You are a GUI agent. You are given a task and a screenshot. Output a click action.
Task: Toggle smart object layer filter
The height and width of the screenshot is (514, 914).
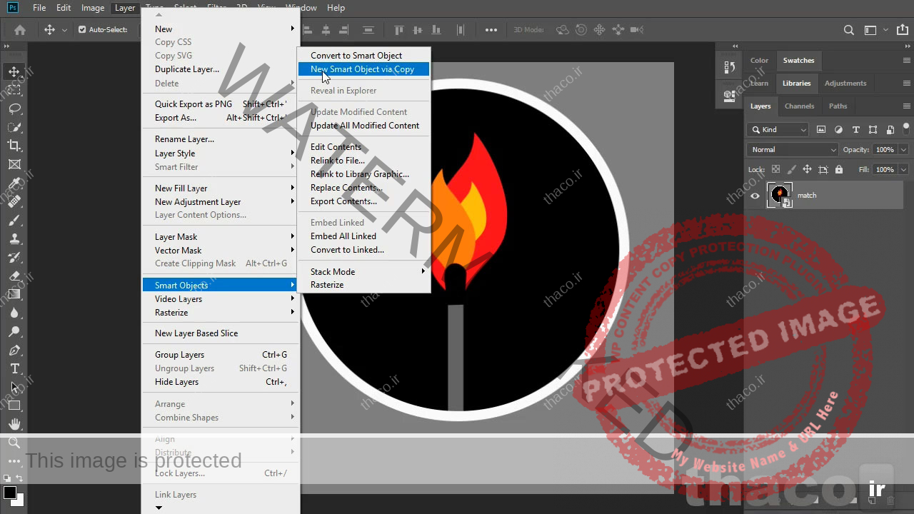click(x=890, y=130)
